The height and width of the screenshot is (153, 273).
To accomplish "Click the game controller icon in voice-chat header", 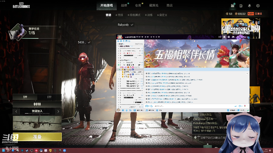I will 233,37.
